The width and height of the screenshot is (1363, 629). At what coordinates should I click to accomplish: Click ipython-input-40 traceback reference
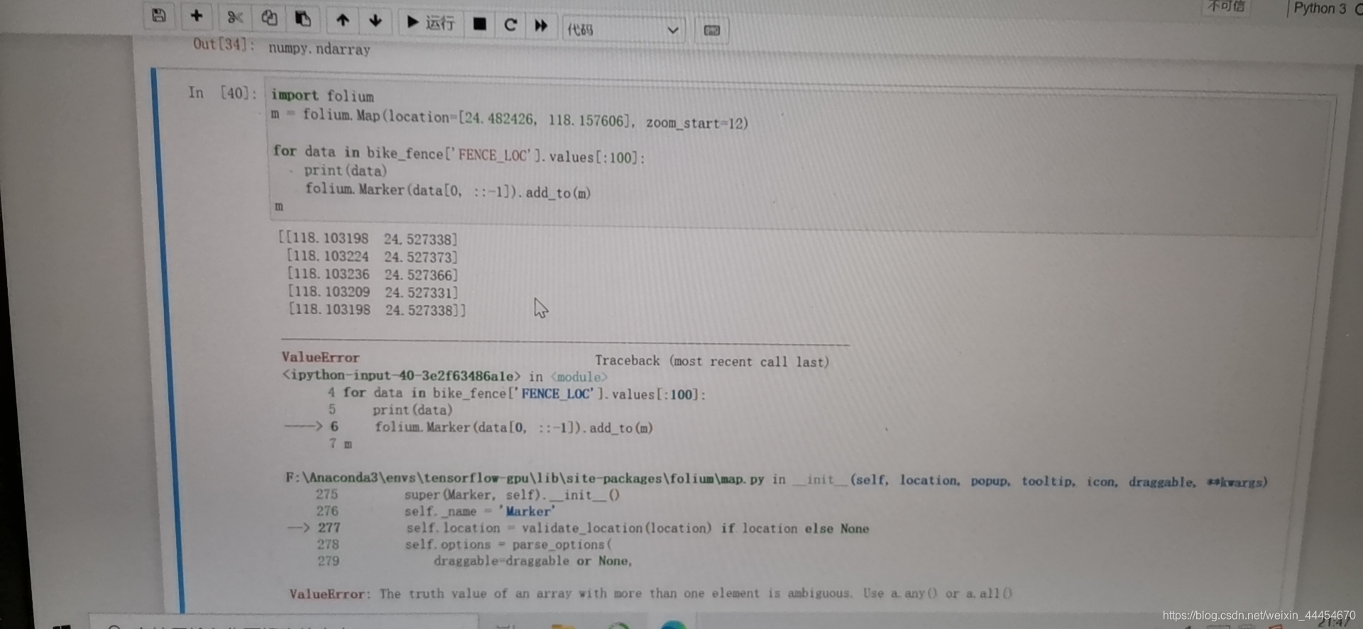[x=401, y=376]
